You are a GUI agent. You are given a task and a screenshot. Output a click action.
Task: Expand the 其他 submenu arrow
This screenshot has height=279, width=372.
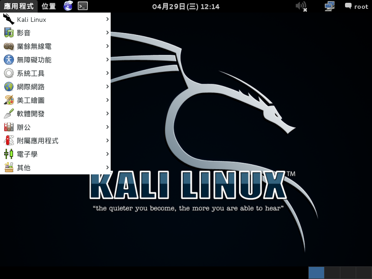(x=107, y=168)
